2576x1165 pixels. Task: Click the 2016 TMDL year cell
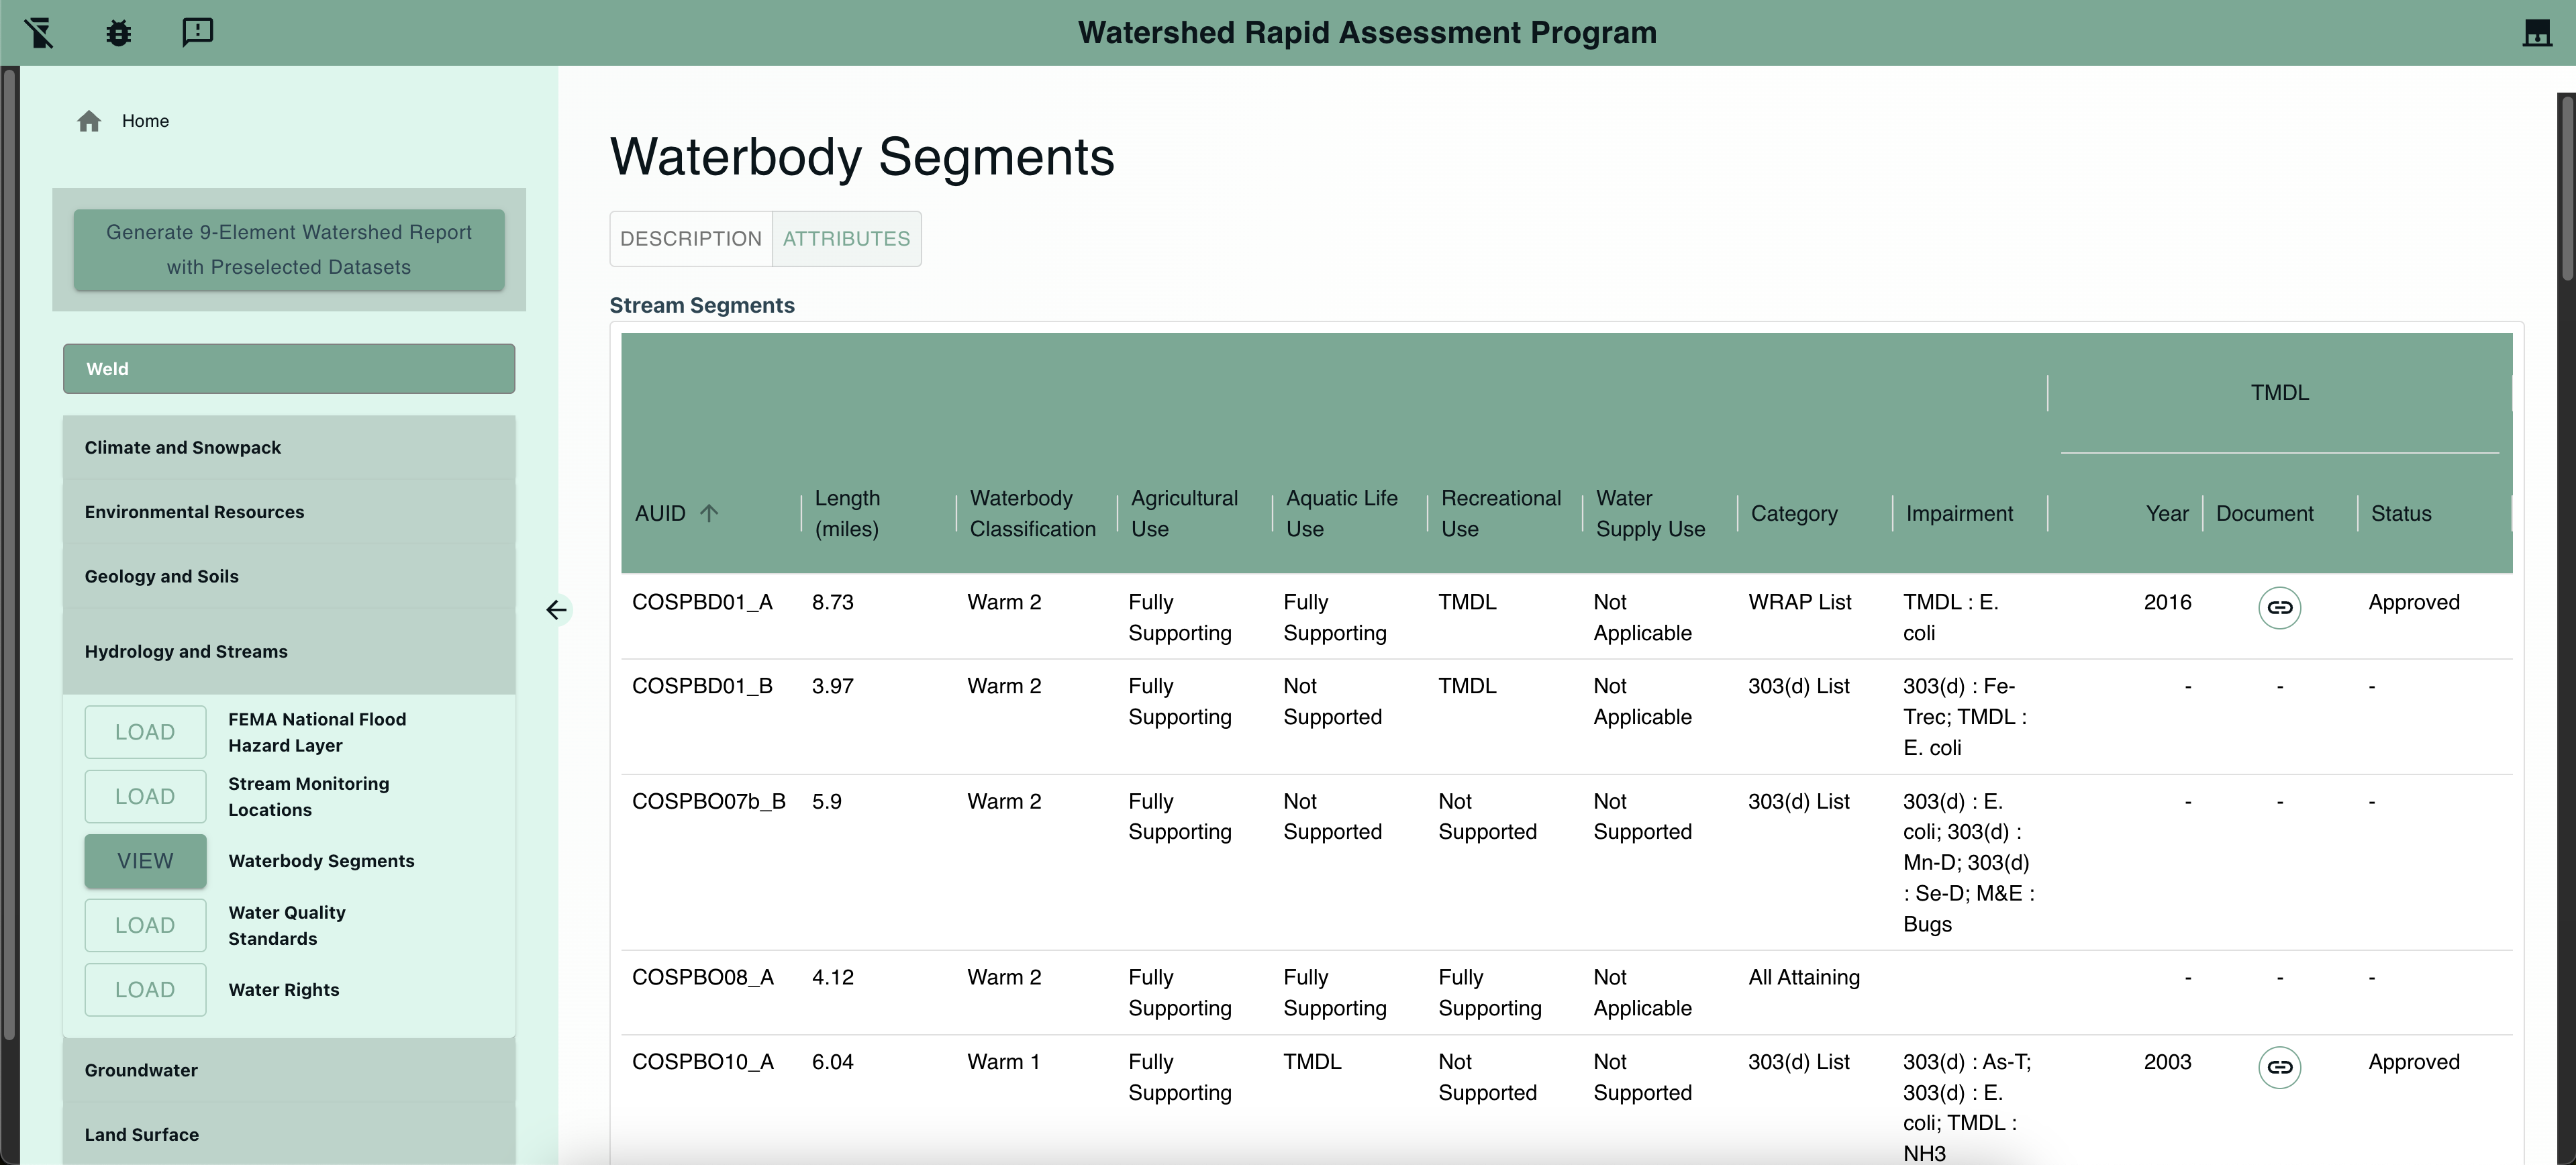[x=2167, y=602]
